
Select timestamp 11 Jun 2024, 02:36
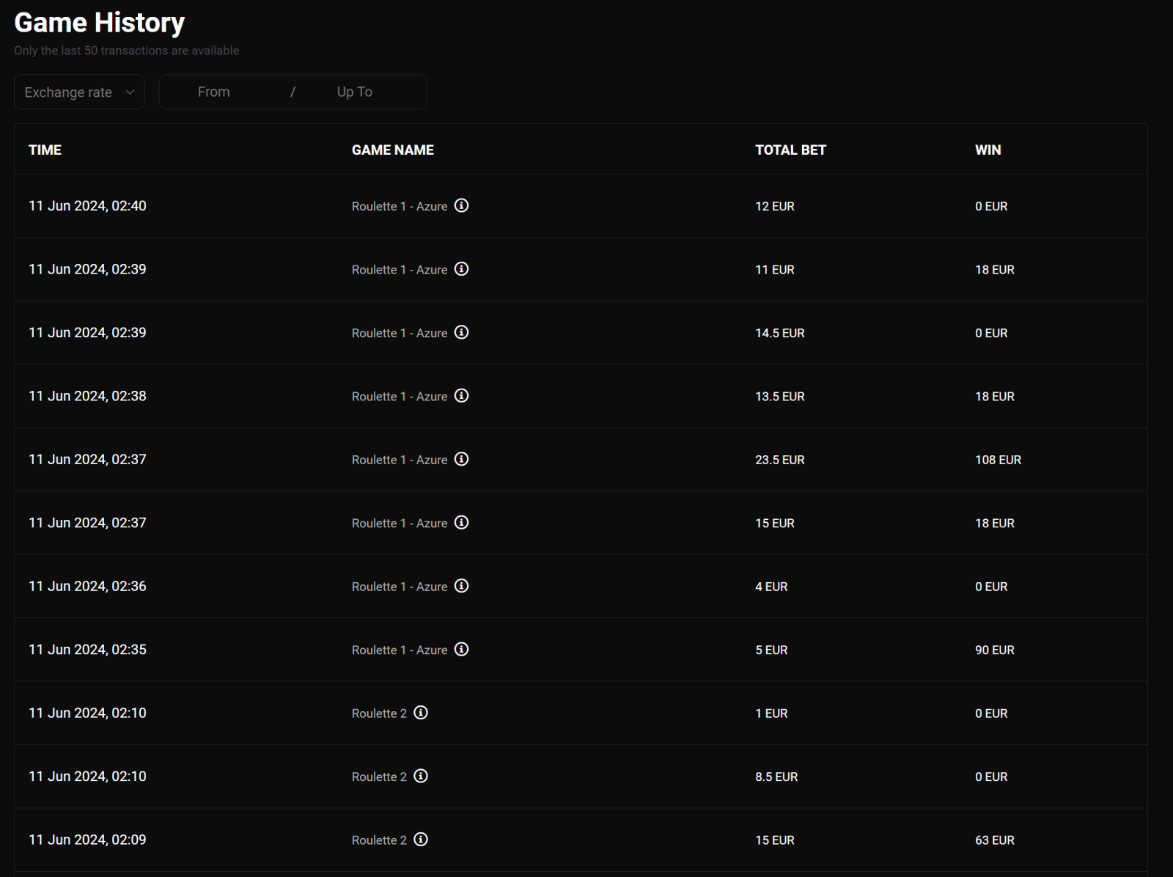(87, 586)
